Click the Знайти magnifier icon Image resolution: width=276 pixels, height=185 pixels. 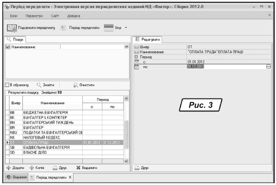point(39,84)
